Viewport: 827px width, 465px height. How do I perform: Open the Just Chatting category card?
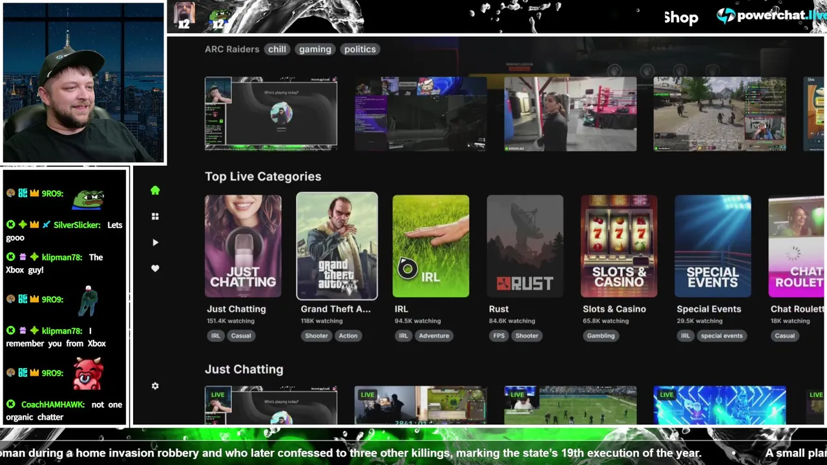tap(243, 246)
